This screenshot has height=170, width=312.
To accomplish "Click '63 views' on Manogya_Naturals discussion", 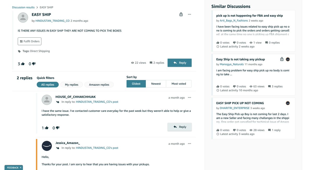I will click(259, 86).
